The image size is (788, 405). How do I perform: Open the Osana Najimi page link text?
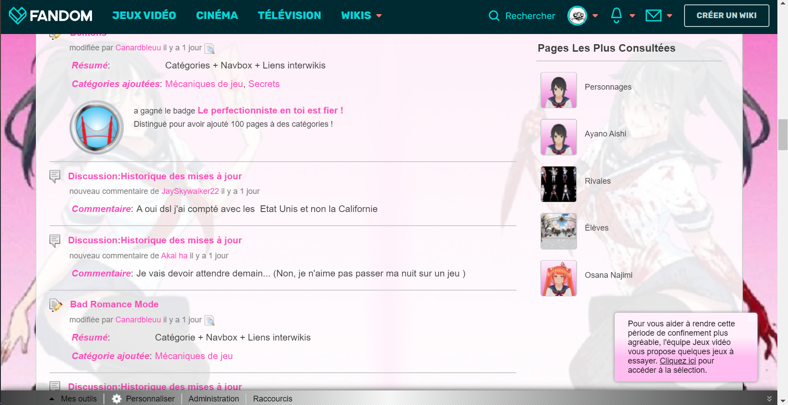point(608,275)
